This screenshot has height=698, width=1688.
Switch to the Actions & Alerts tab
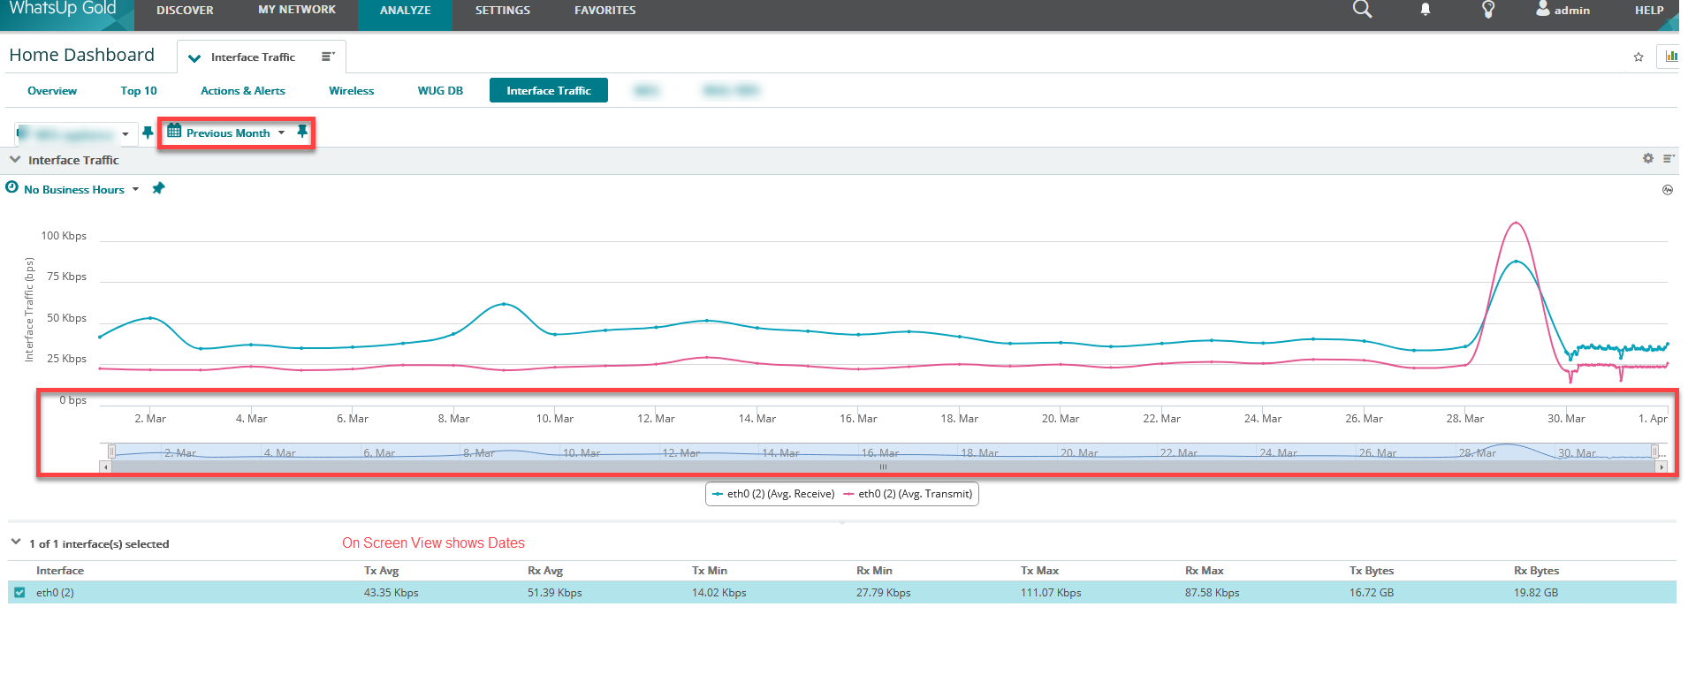coord(243,91)
